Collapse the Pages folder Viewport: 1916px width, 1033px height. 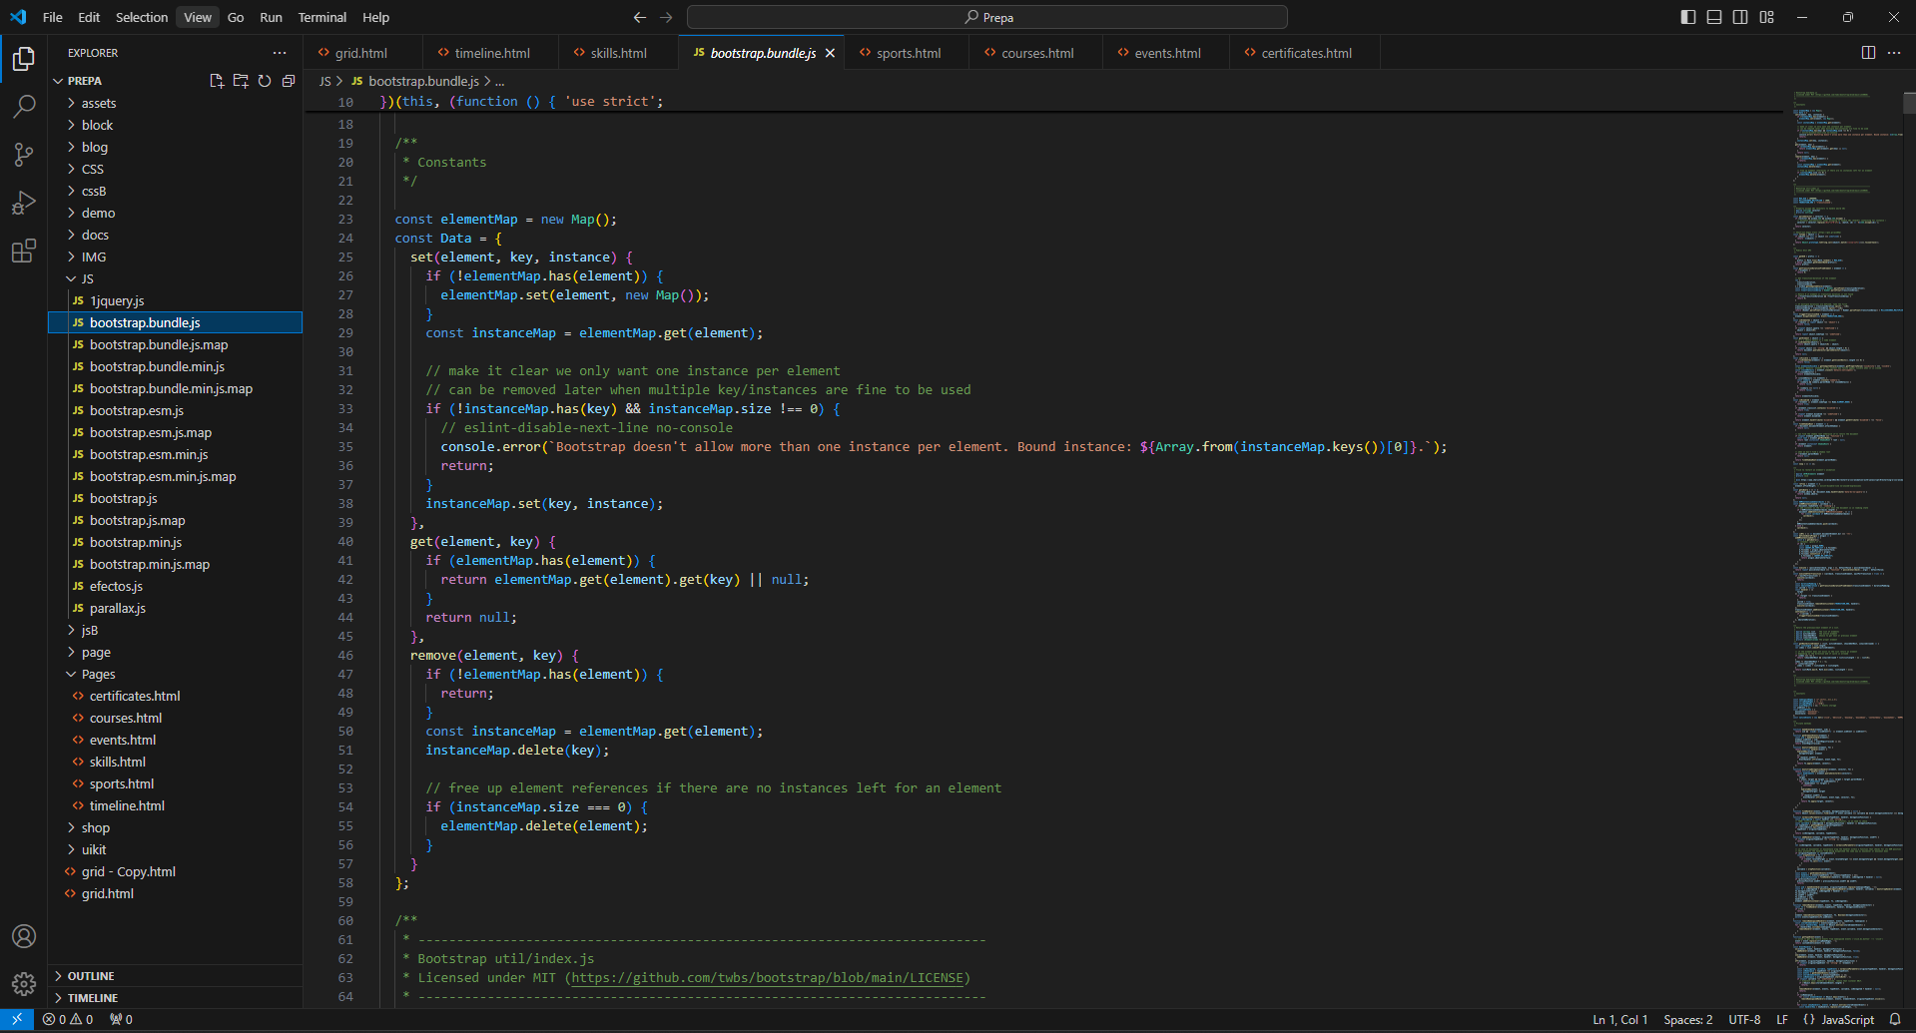tap(98, 674)
